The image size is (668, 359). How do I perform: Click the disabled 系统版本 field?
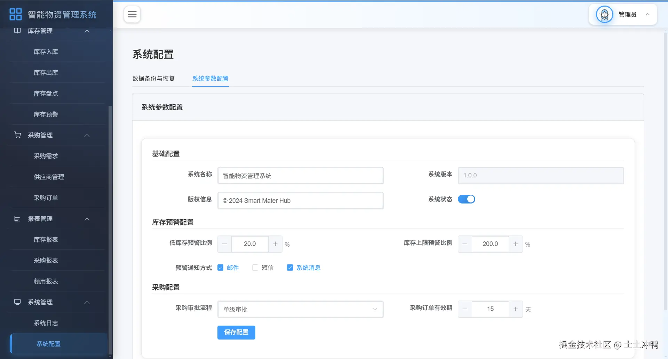pos(541,176)
